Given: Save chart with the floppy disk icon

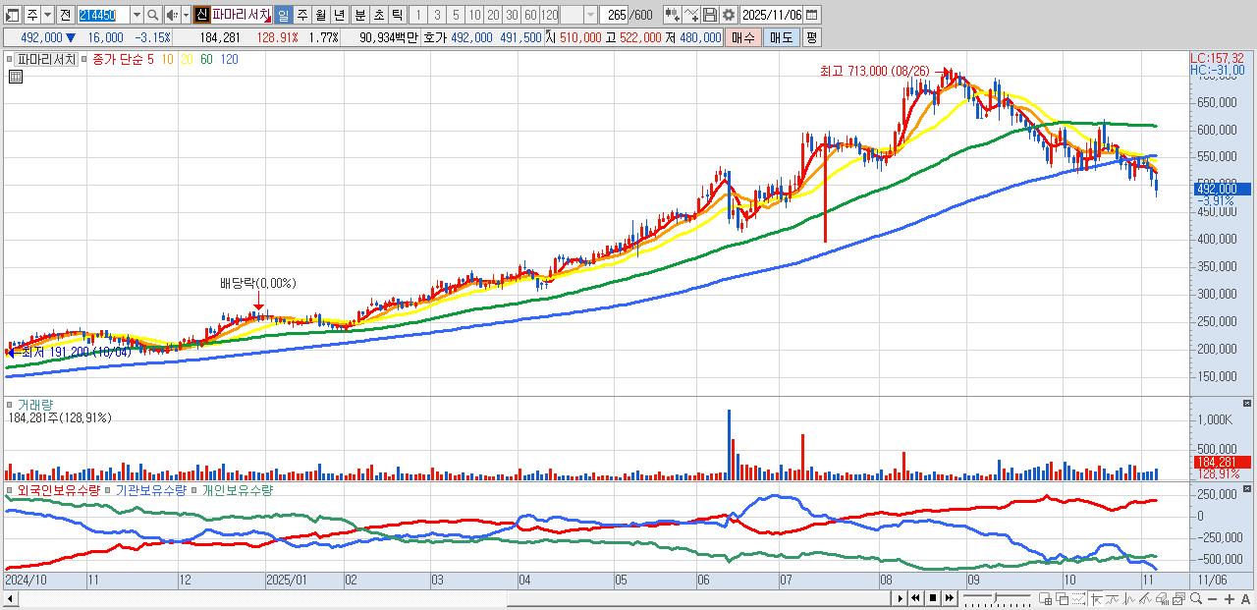Looking at the screenshot, I should point(710,15).
